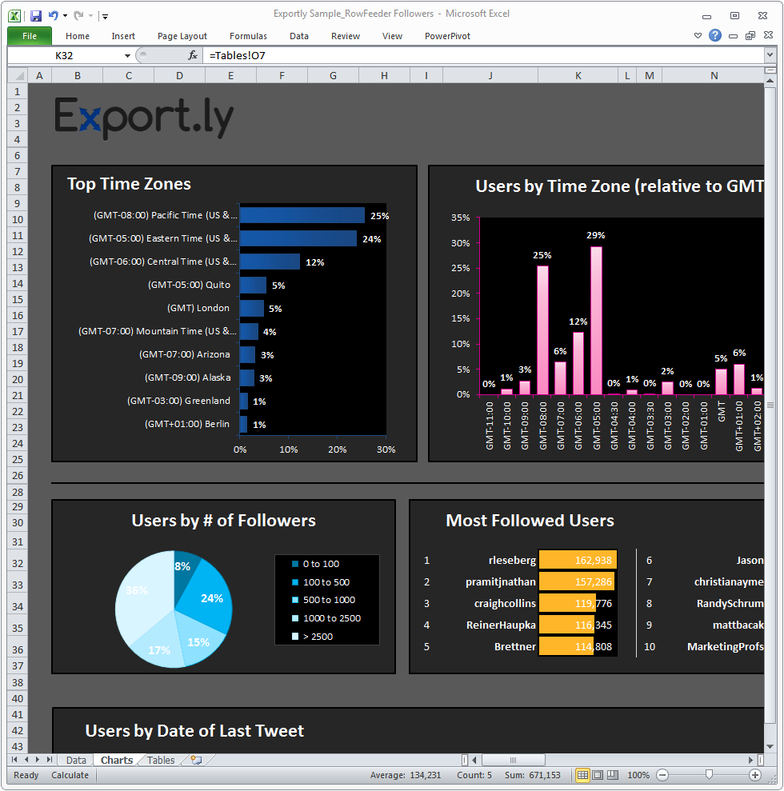Click the horizontal scrollbar thumb

pyautogui.click(x=513, y=760)
